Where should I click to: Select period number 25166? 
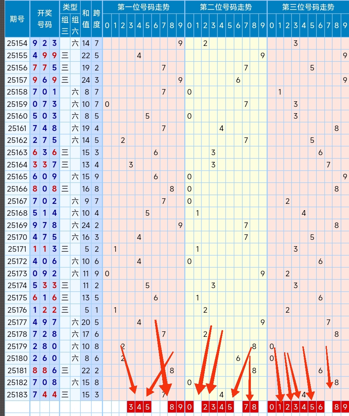[17, 189]
